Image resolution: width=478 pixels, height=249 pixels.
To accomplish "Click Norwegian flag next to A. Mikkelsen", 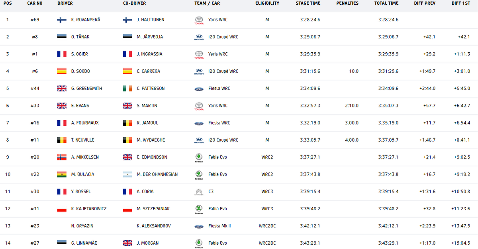I will (x=62, y=157).
